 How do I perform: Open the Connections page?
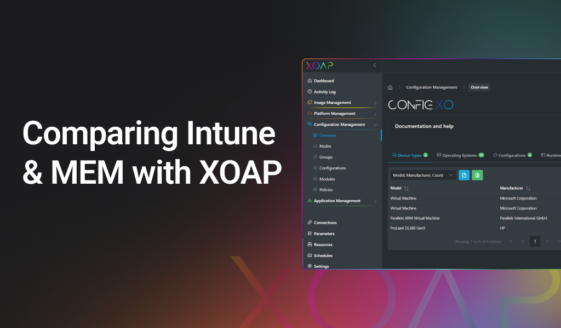(x=325, y=222)
